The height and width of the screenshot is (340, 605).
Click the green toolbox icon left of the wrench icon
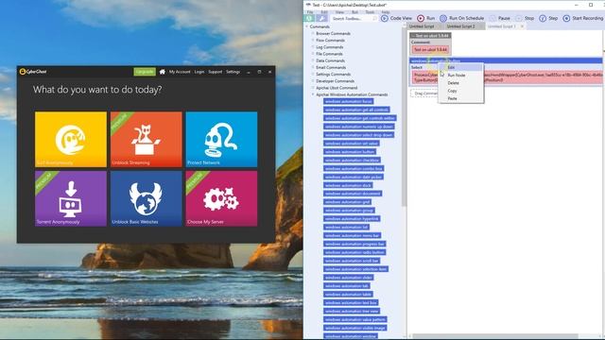(x=309, y=18)
